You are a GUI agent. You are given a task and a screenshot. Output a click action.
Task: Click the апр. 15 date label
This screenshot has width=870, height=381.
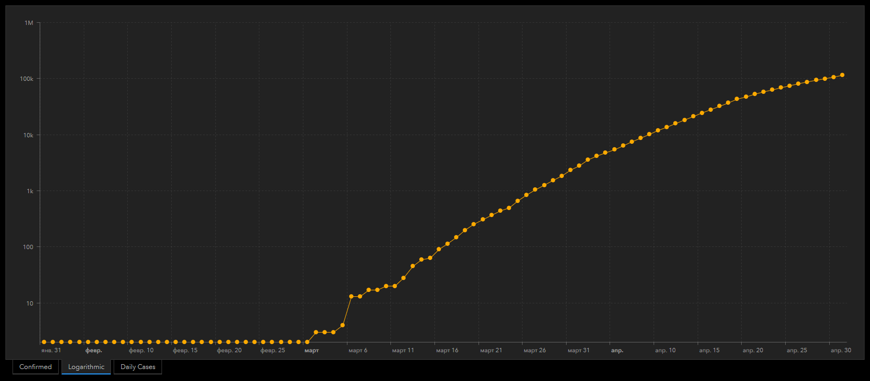tap(709, 351)
